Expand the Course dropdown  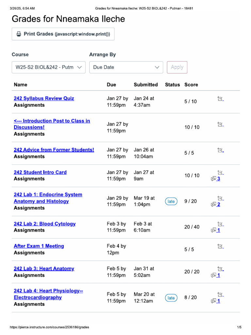click(x=48, y=67)
